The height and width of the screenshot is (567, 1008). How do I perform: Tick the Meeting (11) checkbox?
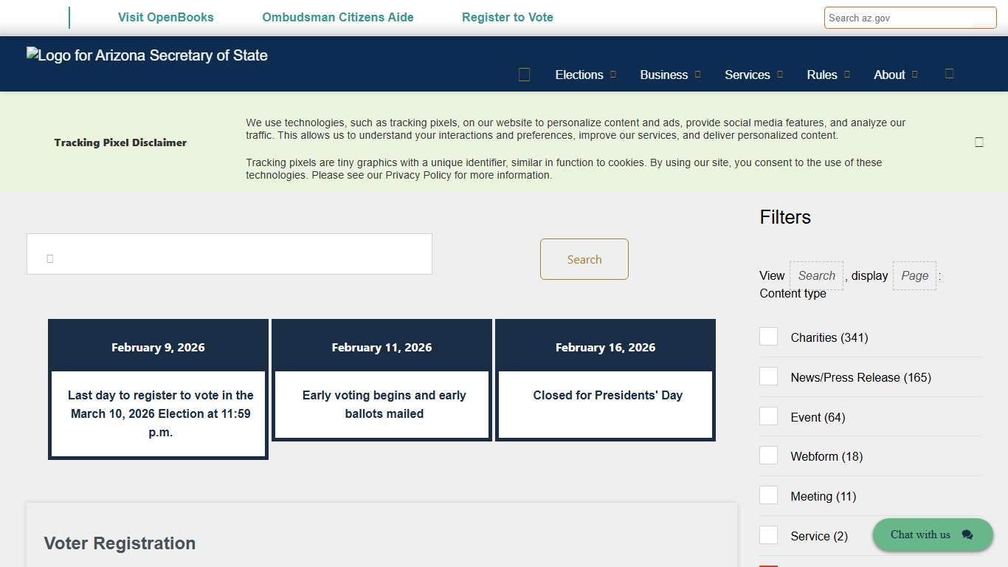(768, 495)
